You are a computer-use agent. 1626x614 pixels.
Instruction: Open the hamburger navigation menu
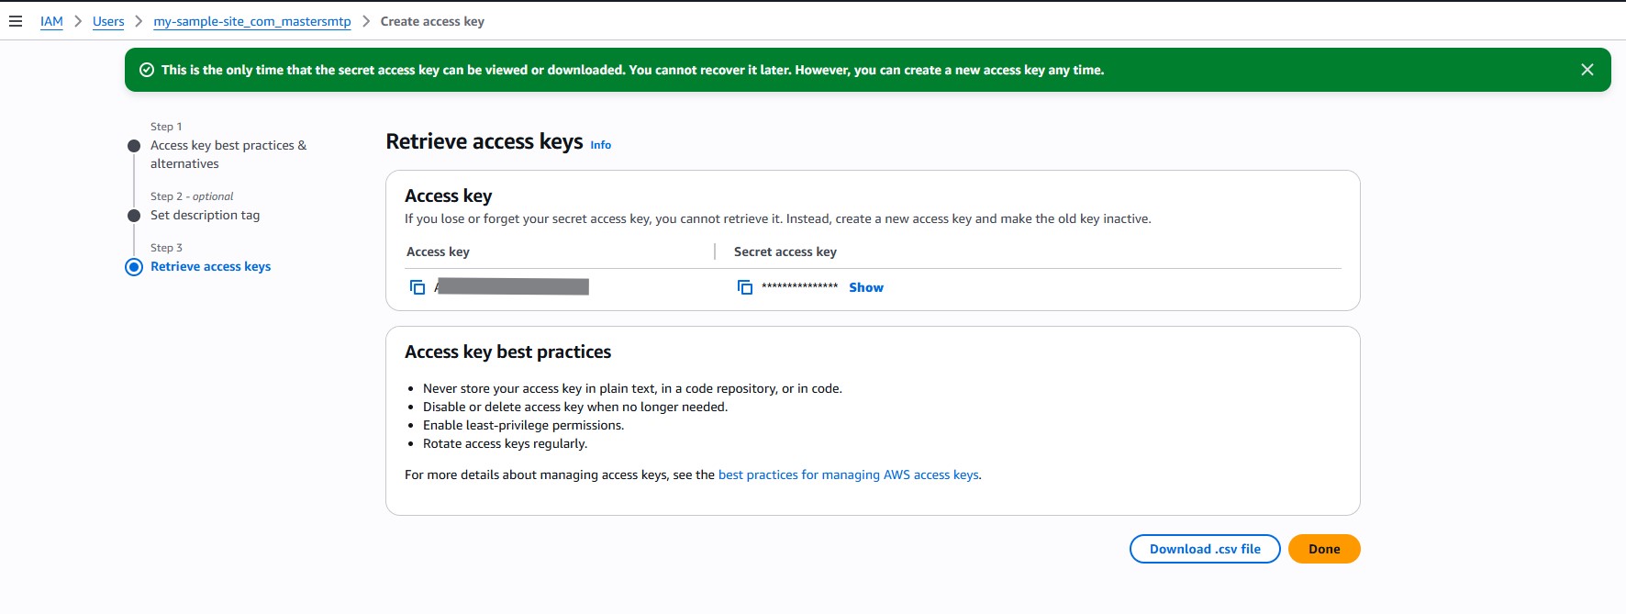[16, 21]
